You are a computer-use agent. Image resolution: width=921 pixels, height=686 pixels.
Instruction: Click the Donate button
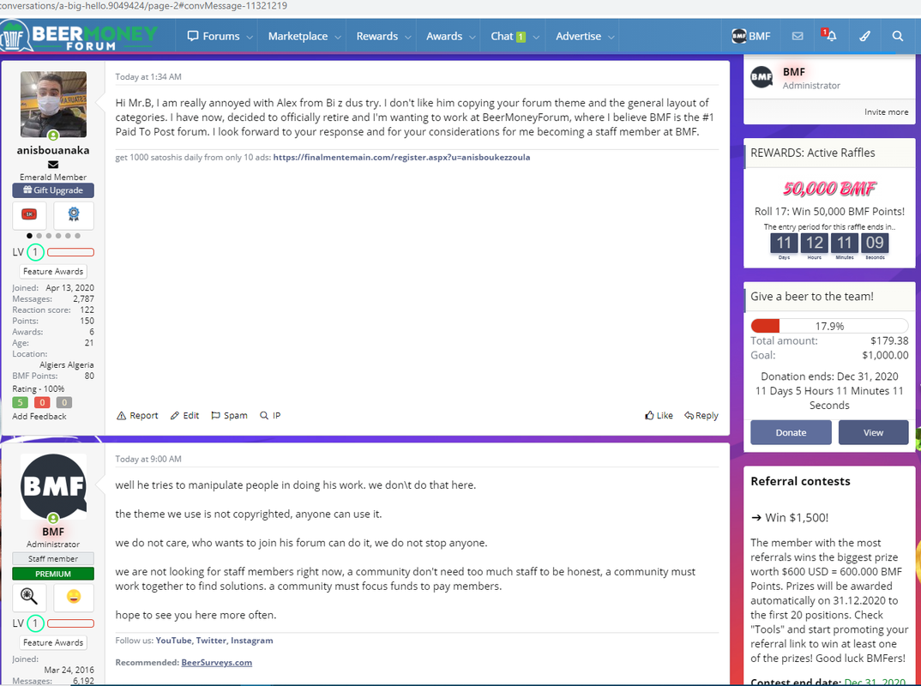[791, 432]
